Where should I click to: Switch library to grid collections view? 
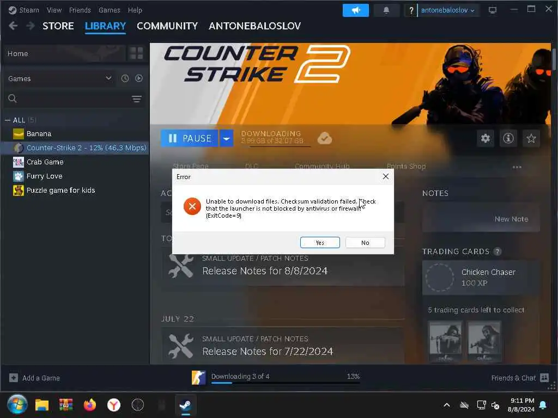[136, 53]
